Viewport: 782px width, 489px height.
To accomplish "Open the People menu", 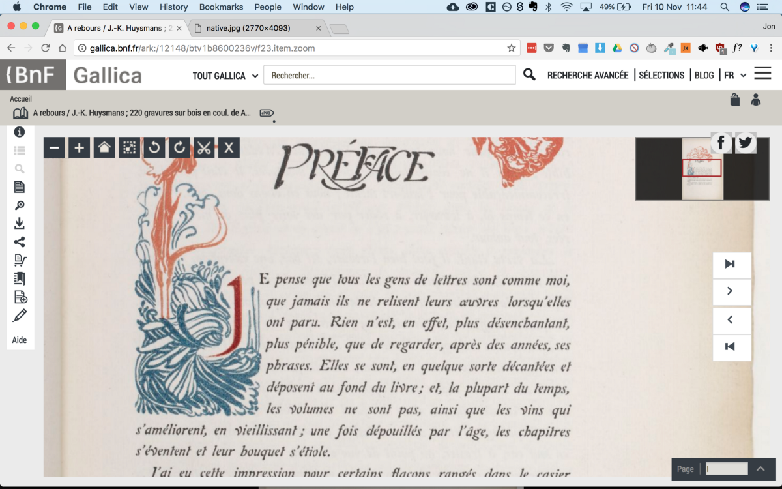I will point(268,7).
